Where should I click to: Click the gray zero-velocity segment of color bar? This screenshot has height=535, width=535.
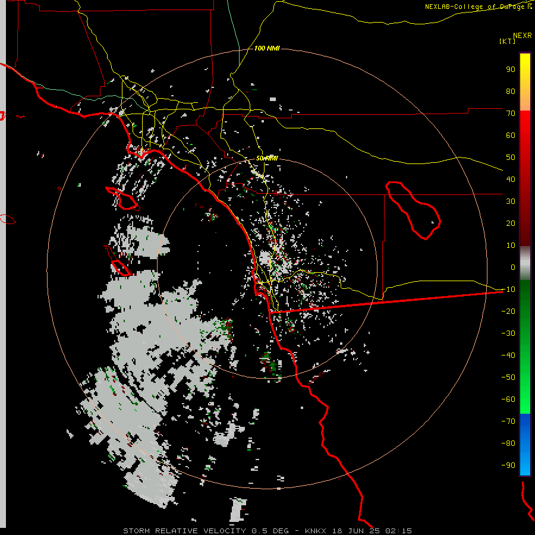525,263
